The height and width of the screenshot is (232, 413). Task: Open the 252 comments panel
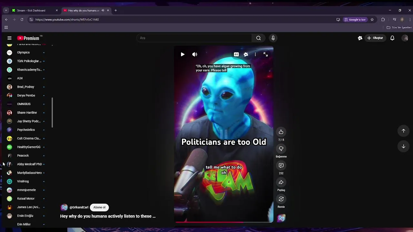point(281,165)
